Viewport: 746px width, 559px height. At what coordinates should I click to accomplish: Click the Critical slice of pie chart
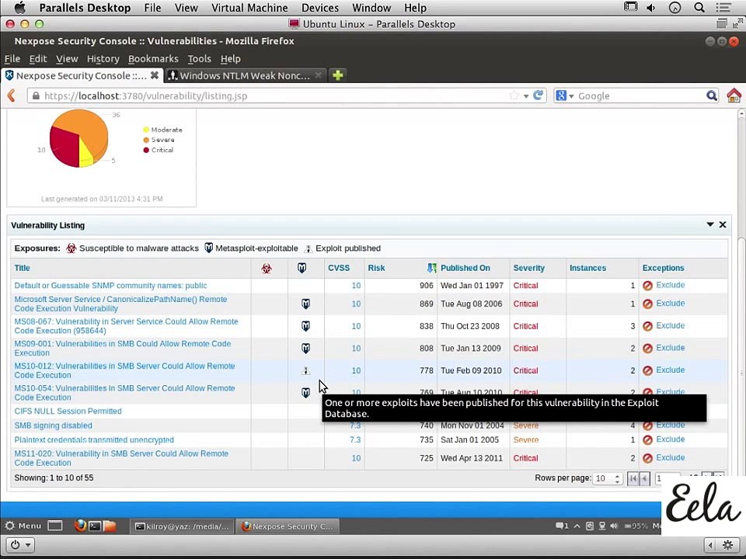64,145
